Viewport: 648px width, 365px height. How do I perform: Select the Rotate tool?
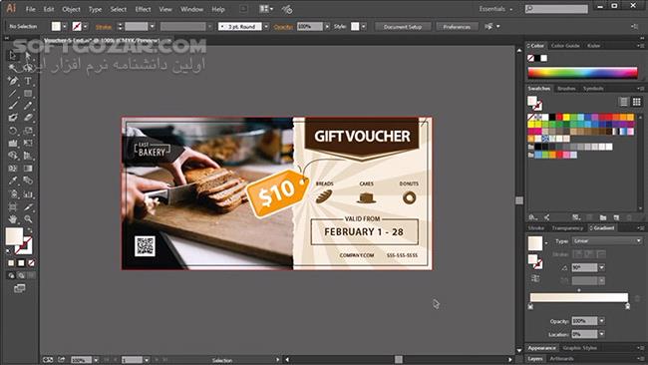pos(13,131)
